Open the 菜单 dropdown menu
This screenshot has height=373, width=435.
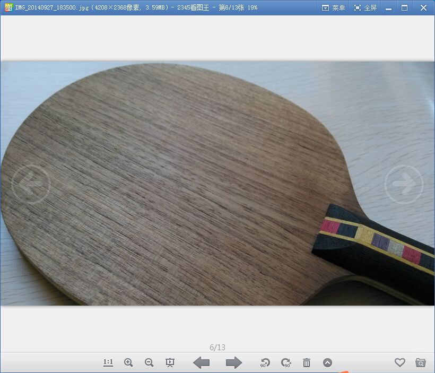click(x=333, y=7)
